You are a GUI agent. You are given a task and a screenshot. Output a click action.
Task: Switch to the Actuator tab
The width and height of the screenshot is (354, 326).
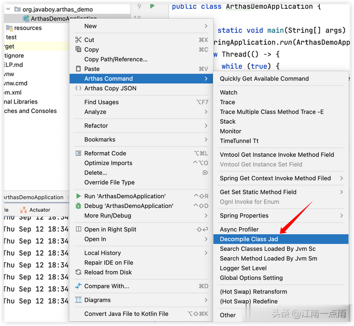(x=35, y=210)
